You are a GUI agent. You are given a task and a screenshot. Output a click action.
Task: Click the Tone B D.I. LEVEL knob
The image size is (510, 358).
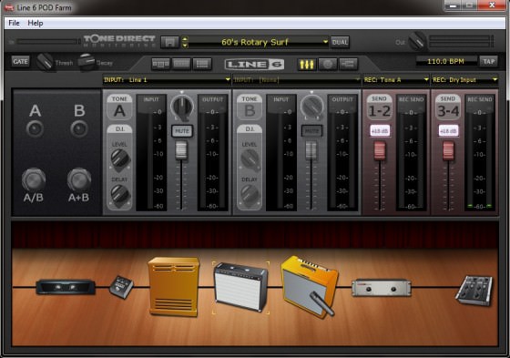point(250,159)
